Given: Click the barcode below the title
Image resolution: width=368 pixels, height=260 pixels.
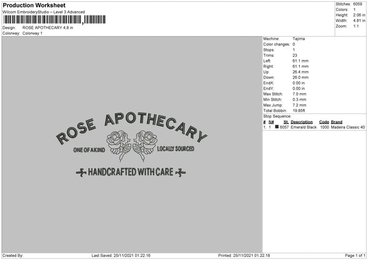Looking at the screenshot, I should [55, 20].
